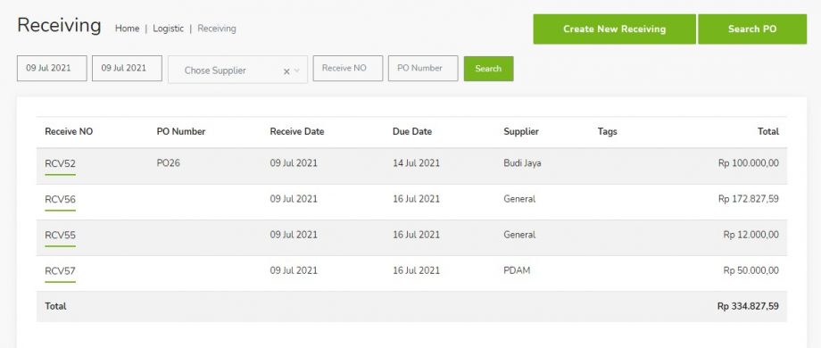The height and width of the screenshot is (348, 821).
Task: Click the Receiving page title
Action: click(59, 26)
